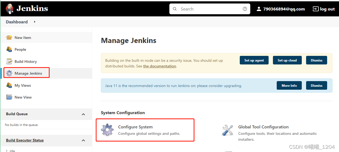339x152 pixels.
Task: Click the People icon in the sidebar
Action: (9, 49)
